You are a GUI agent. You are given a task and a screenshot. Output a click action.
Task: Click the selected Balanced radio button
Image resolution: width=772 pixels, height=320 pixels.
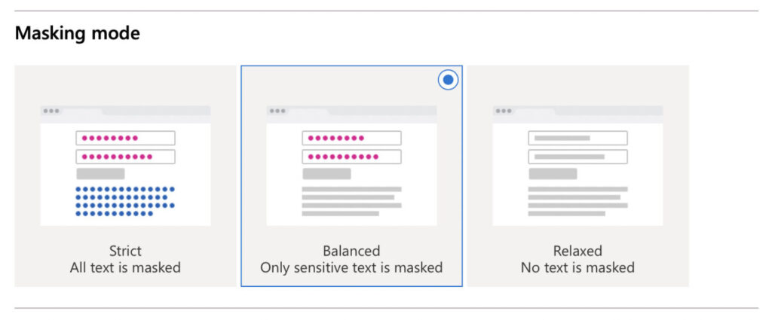pyautogui.click(x=448, y=80)
